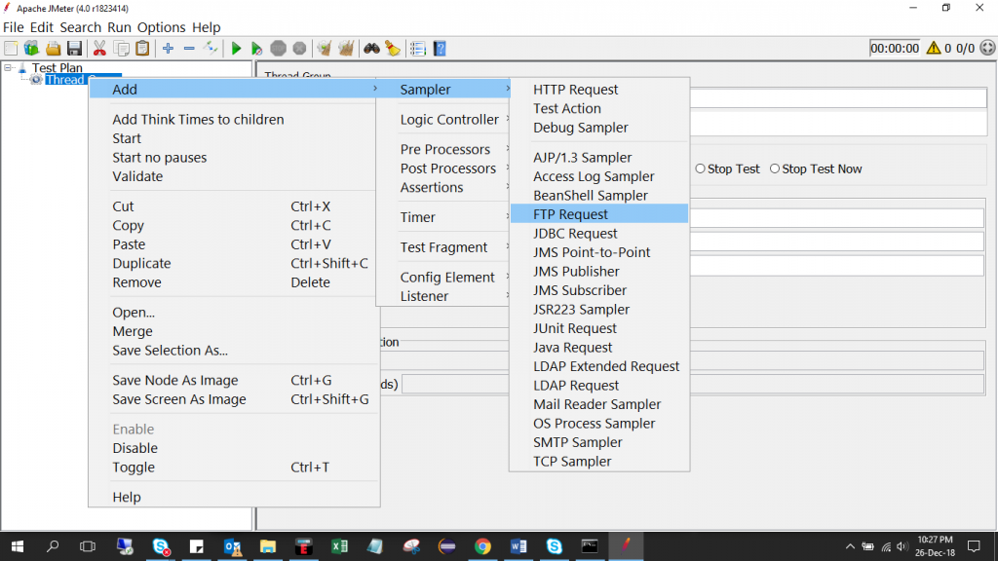Select the Stop Test Now radio button
This screenshot has height=561, width=998.
click(775, 168)
